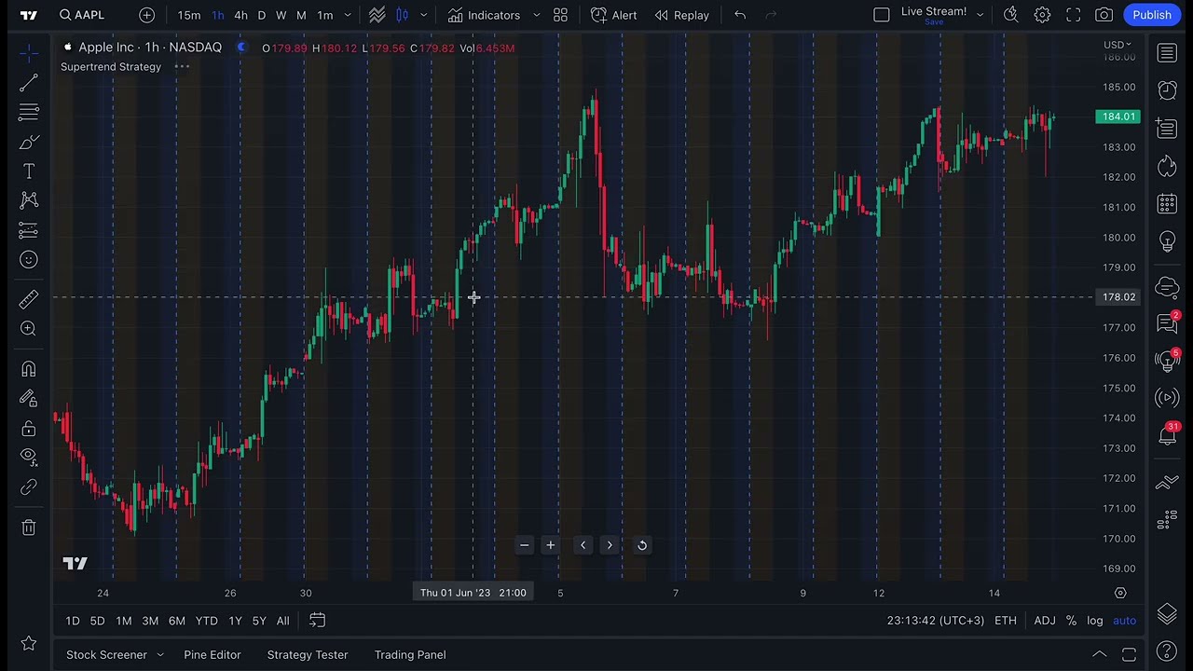Select the Text annotation tool
The image size is (1193, 671).
[x=29, y=171]
